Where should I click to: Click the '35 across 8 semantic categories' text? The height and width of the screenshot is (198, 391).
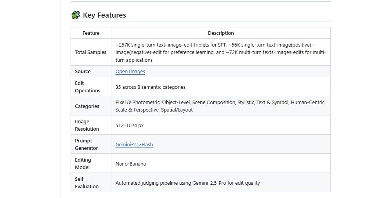tap(151, 87)
